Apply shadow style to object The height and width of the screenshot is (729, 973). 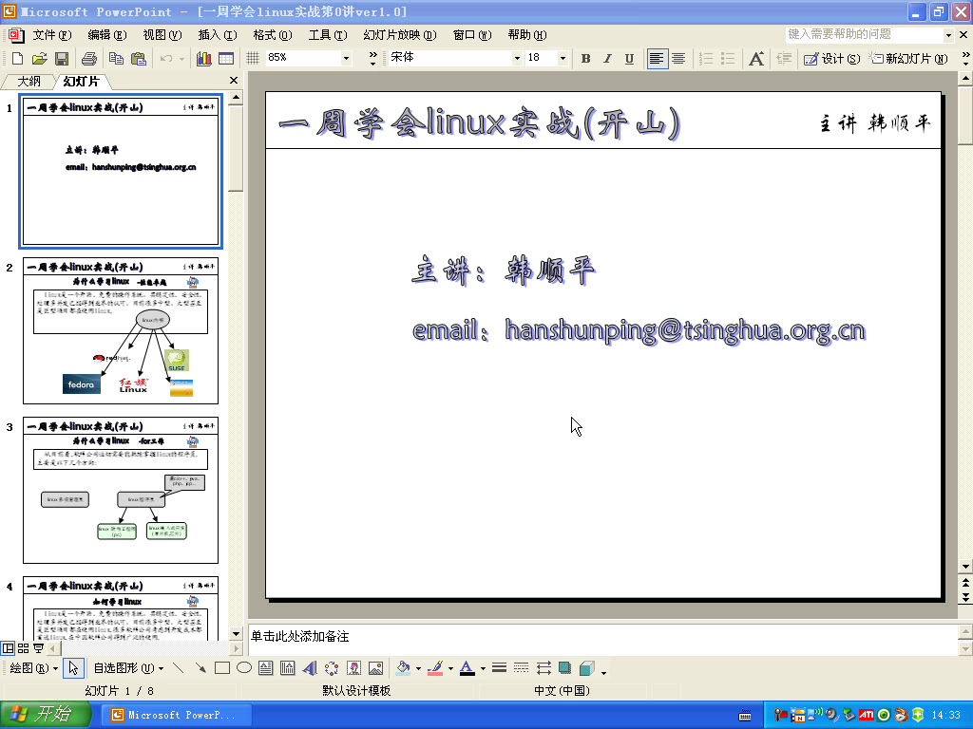564,667
